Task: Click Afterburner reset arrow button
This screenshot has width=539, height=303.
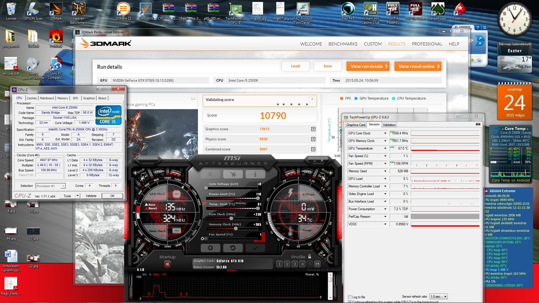Action: point(233,248)
